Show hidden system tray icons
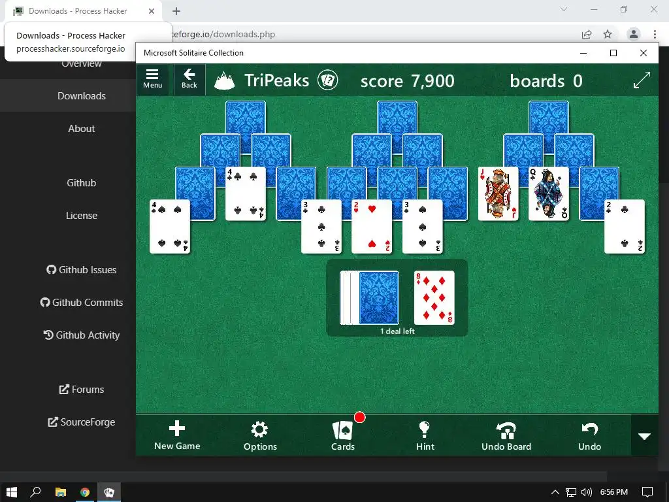This screenshot has width=669, height=502. [x=555, y=492]
